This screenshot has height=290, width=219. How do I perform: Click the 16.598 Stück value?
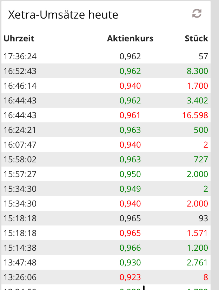tap(195, 115)
